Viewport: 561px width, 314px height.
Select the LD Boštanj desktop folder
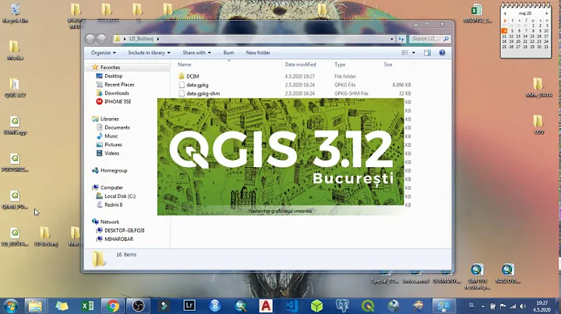coord(45,236)
